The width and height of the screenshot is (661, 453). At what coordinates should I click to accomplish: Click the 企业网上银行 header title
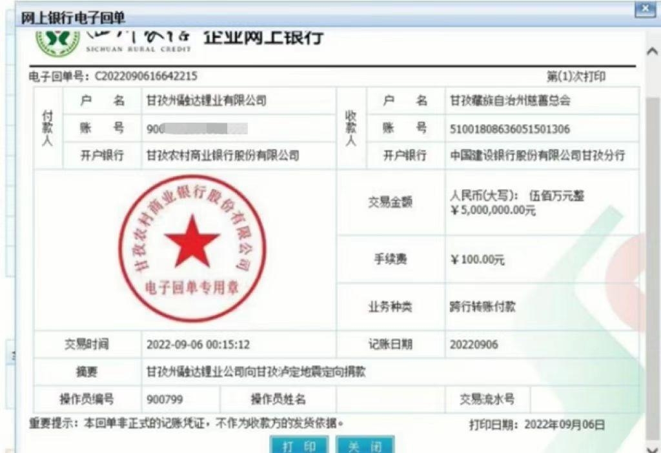[263, 37]
